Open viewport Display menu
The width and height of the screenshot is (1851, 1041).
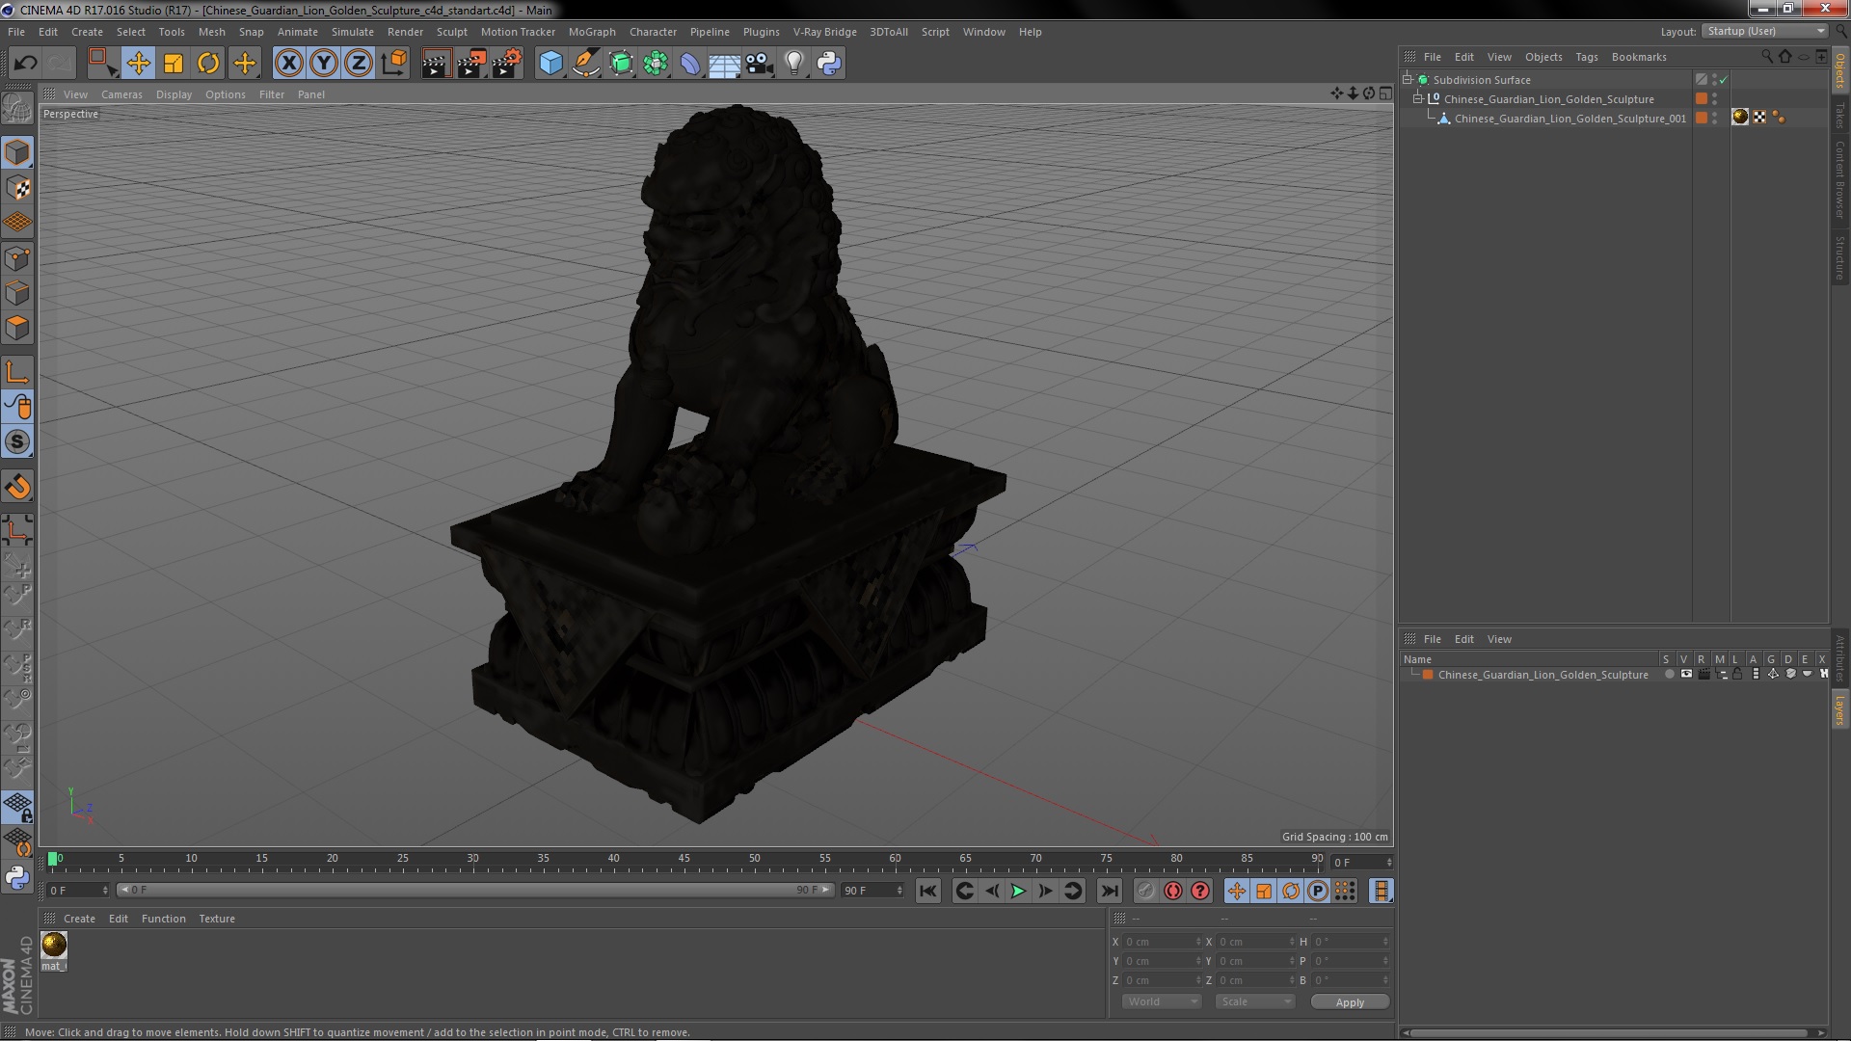tap(174, 94)
